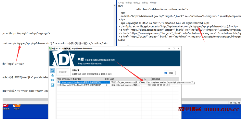Click the D盾 title bar app icon
The height and width of the screenshot is (119, 247).
(51, 49)
